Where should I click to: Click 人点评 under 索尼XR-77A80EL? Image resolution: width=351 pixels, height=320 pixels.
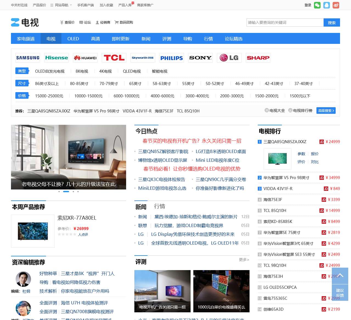tap(83, 234)
